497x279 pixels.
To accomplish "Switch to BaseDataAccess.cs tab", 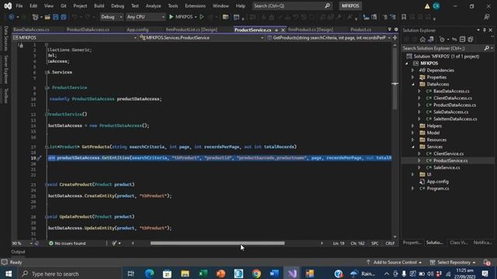I will coord(31,29).
